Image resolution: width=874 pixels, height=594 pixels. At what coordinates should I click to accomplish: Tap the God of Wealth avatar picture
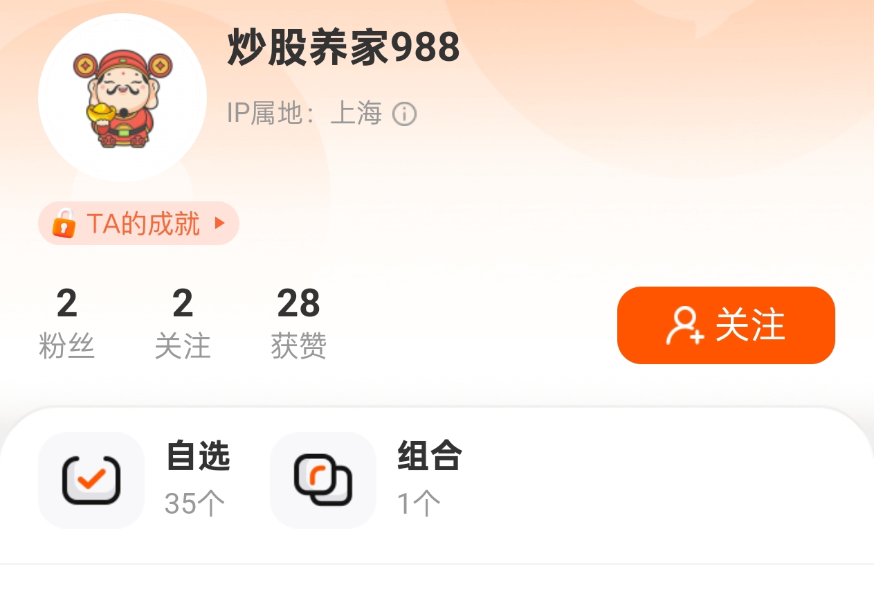pyautogui.click(x=122, y=98)
